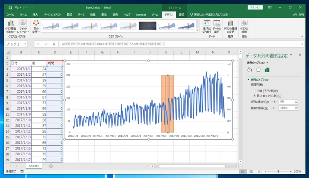Open the Home (ホーム) tab
The height and width of the screenshot is (178, 309).
click(23, 15)
